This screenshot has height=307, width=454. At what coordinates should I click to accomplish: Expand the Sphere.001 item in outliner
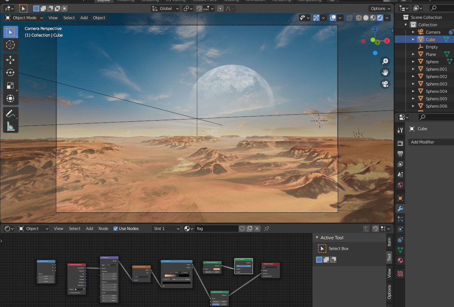[x=413, y=69]
